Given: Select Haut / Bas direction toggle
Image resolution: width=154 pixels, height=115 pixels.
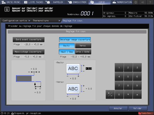Looking at the screenshot, I should [67, 52].
